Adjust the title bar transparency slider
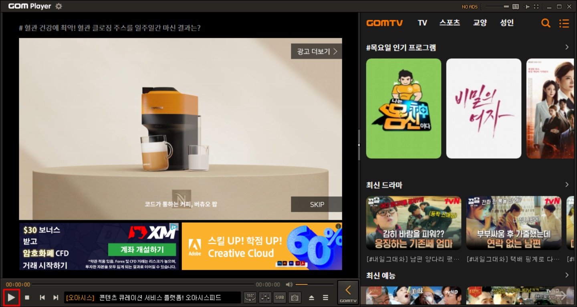The width and height of the screenshot is (577, 307). click(x=497, y=7)
